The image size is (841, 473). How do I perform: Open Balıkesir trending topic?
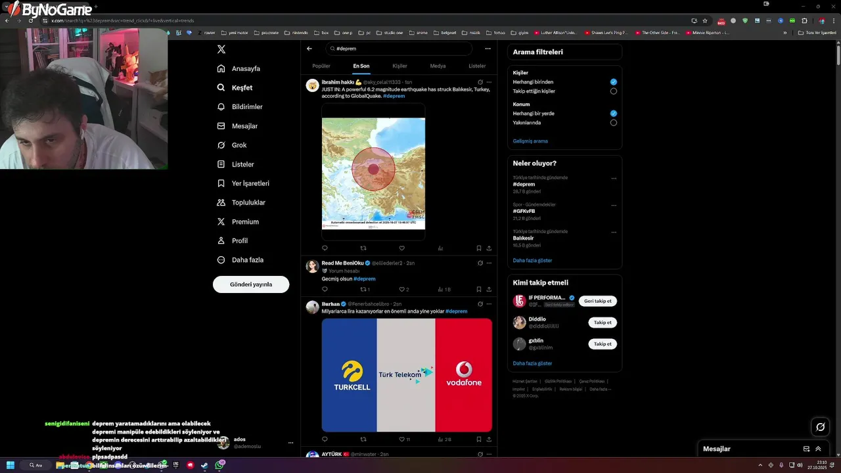click(524, 238)
